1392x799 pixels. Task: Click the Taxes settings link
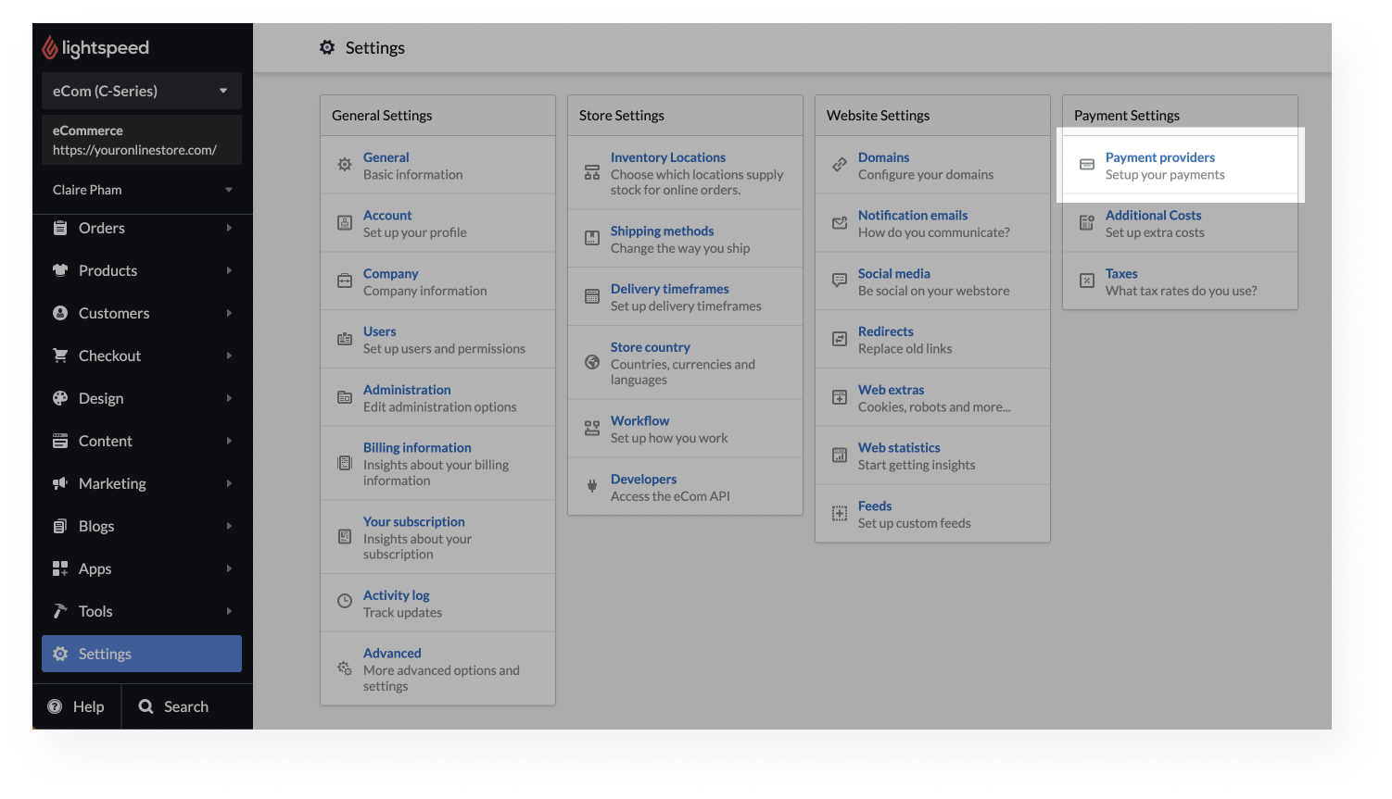click(1121, 273)
